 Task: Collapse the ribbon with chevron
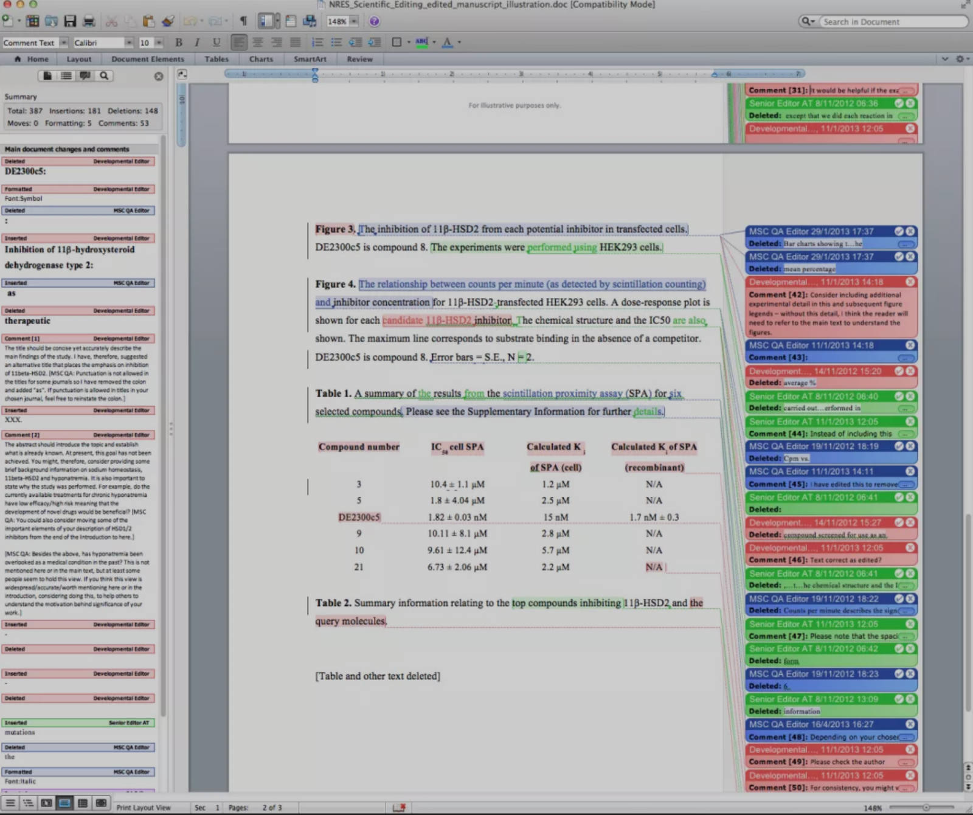point(944,59)
